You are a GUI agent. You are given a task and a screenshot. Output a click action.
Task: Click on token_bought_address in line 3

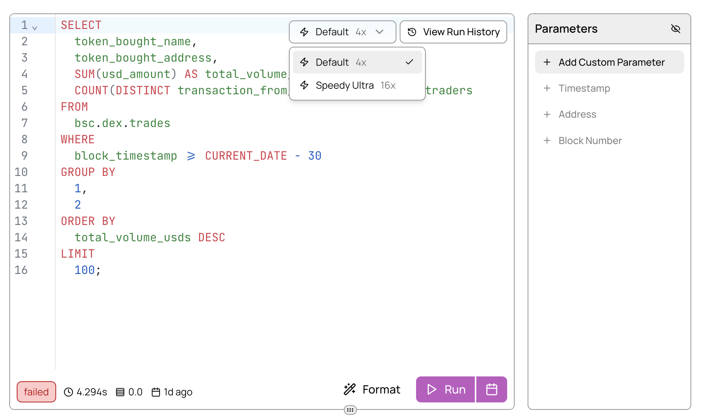(x=143, y=58)
